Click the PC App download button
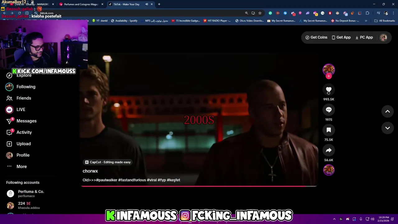Image resolution: width=398 pixels, height=224 pixels. click(x=364, y=37)
